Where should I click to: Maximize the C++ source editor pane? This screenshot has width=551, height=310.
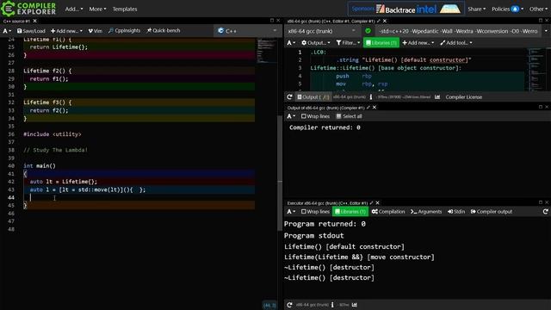272,21
